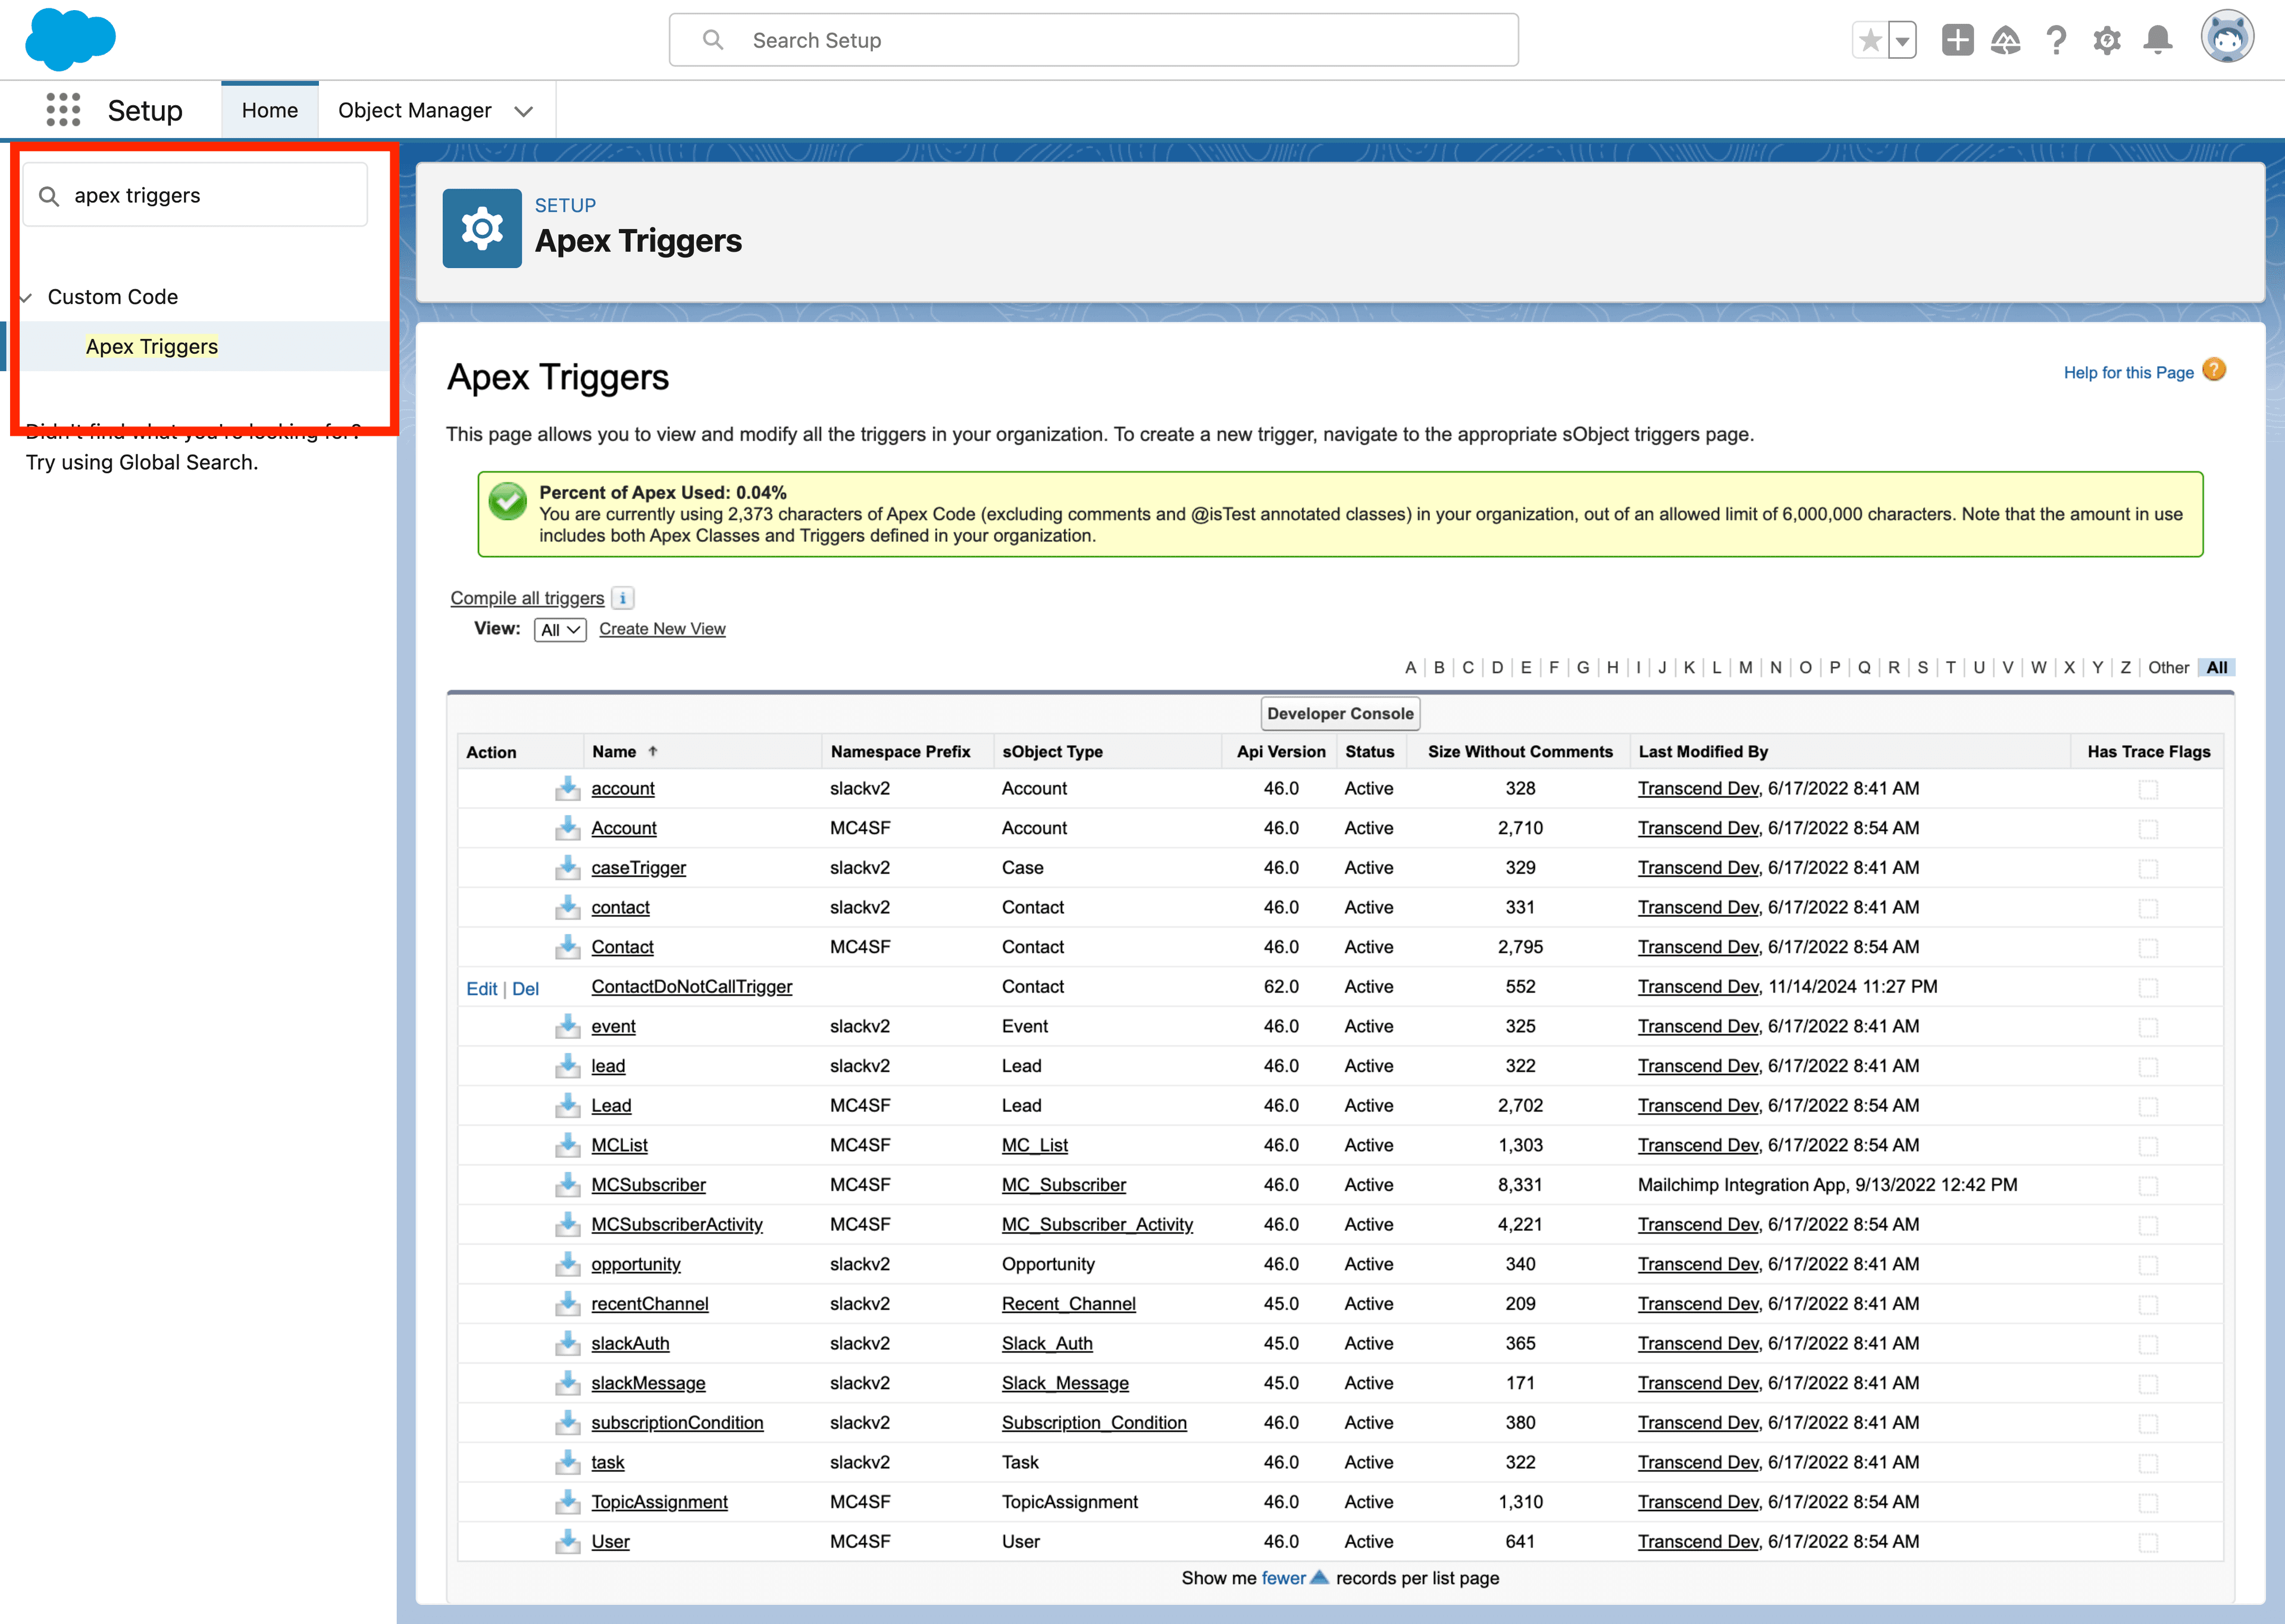Open the ContactDoNotCallTrigger trigger name

coord(691,987)
